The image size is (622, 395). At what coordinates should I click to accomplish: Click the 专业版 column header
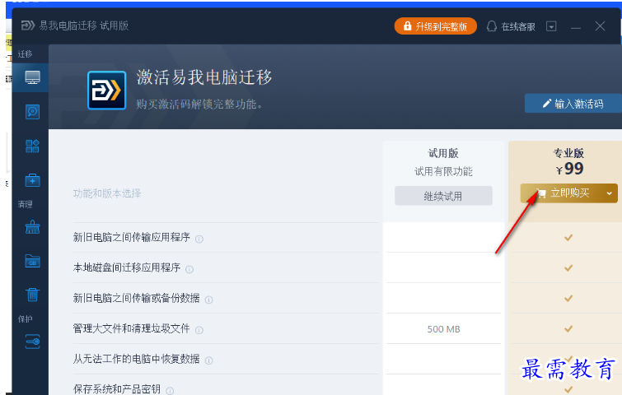[568, 153]
